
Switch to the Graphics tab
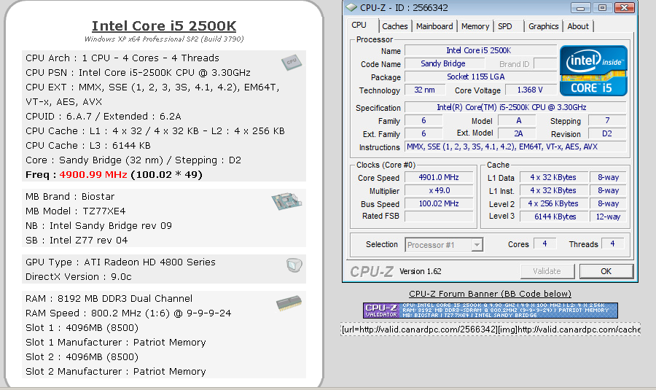(x=544, y=26)
